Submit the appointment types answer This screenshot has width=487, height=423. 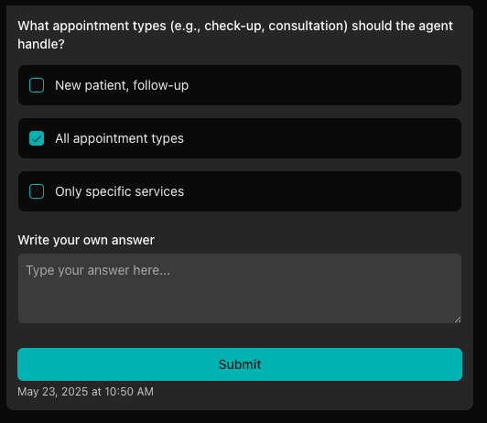point(240,364)
